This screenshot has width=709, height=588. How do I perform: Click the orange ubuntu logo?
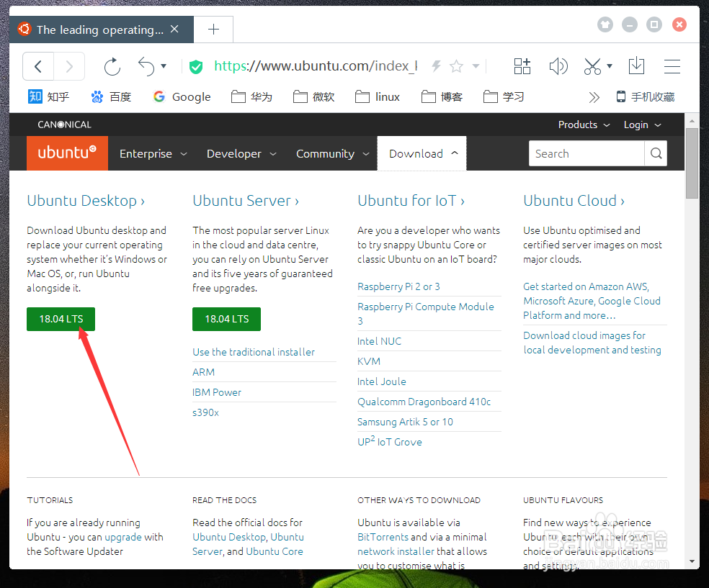pyautogui.click(x=68, y=153)
